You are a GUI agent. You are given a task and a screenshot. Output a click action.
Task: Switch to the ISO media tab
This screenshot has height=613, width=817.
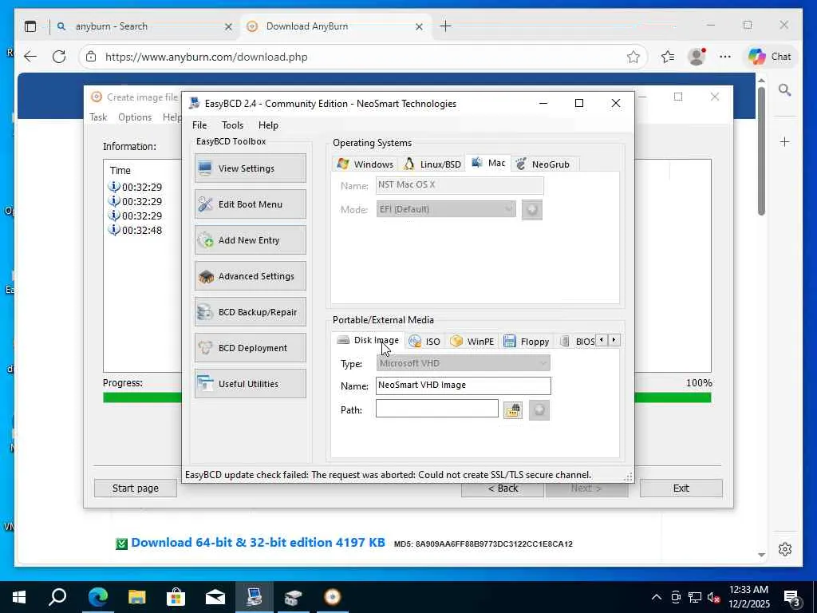tap(425, 342)
